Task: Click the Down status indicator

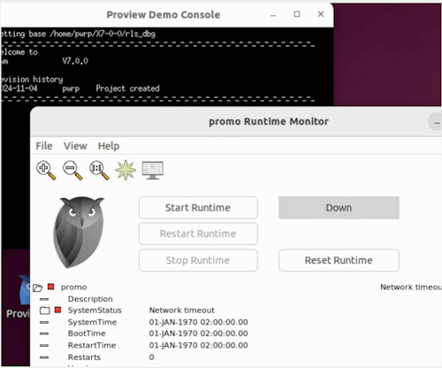Action: click(x=339, y=208)
